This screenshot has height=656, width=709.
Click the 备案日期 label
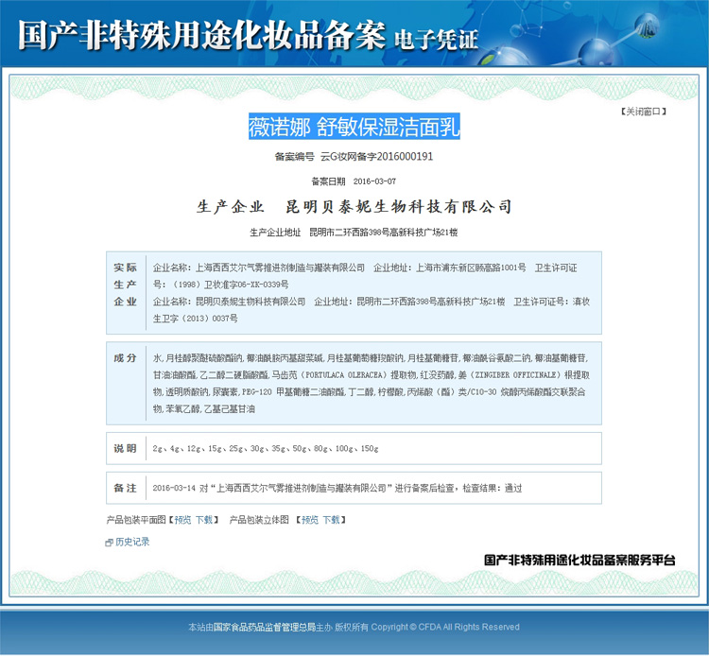tap(328, 181)
